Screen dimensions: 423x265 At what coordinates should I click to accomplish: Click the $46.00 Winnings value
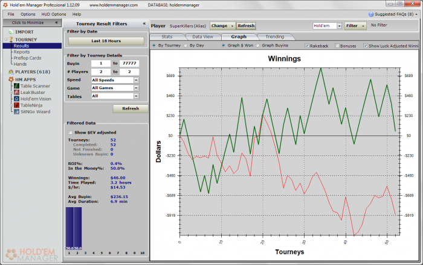(118, 178)
